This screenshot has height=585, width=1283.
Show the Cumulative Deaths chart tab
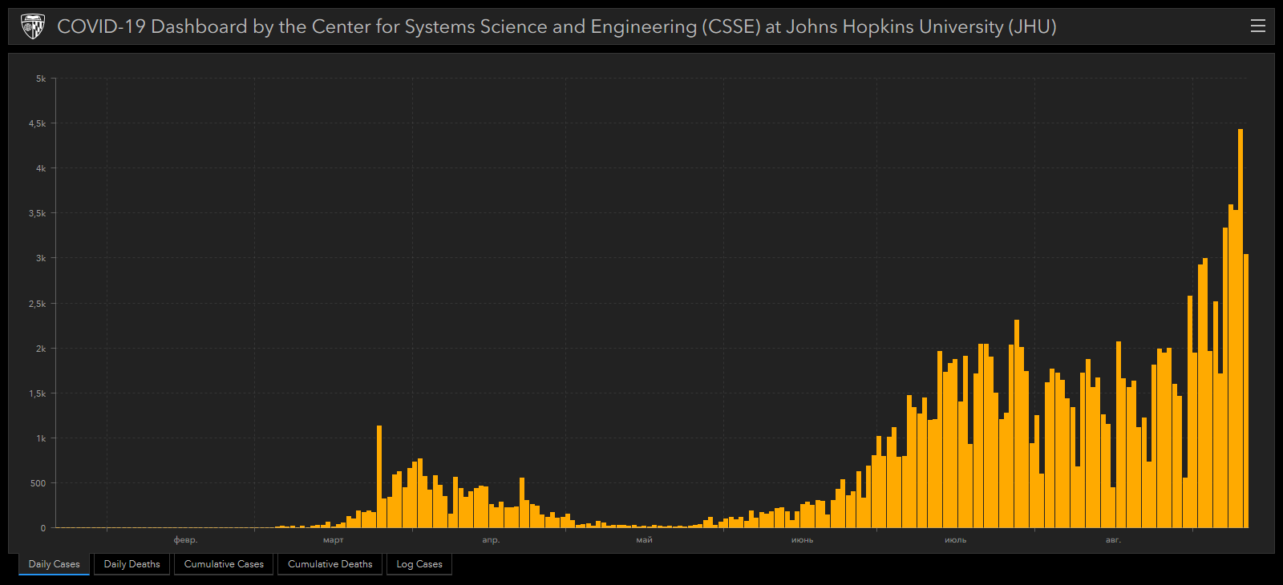[x=330, y=564]
